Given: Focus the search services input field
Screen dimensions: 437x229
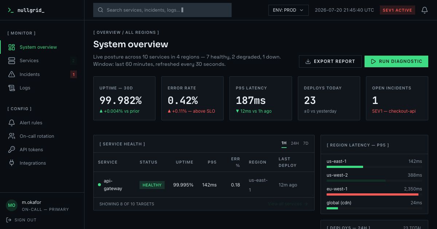Looking at the screenshot, I should [x=162, y=10].
